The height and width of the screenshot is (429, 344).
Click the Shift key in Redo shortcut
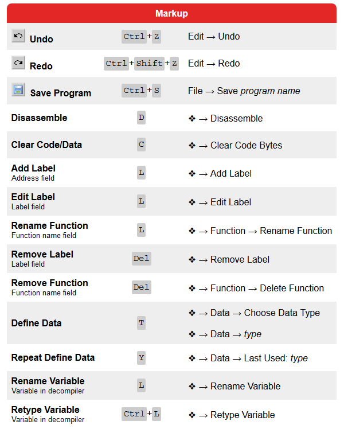pyautogui.click(x=149, y=64)
